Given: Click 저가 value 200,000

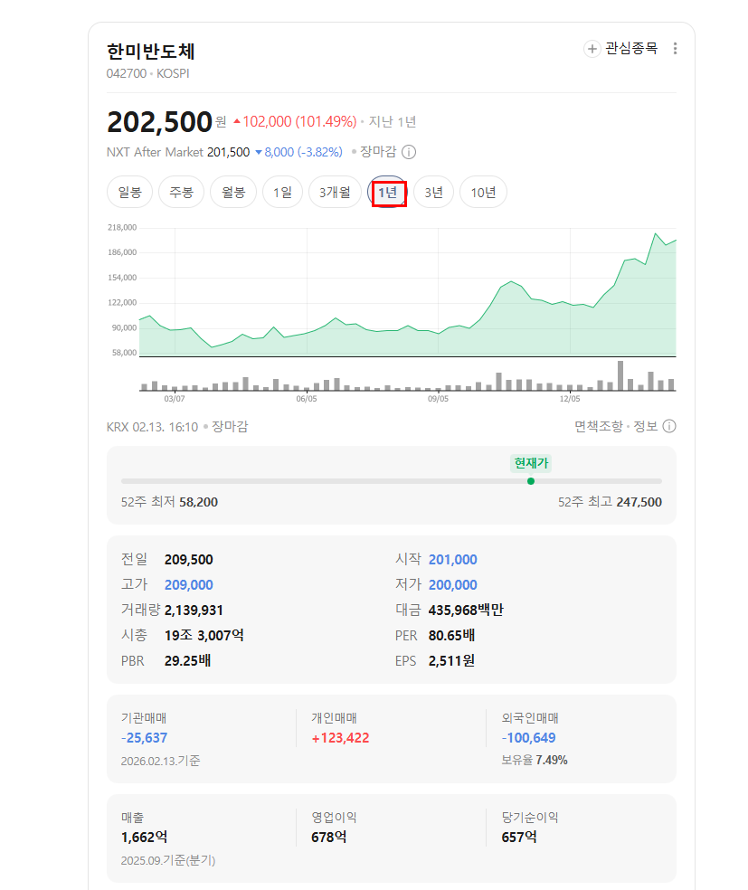Looking at the screenshot, I should pos(452,585).
